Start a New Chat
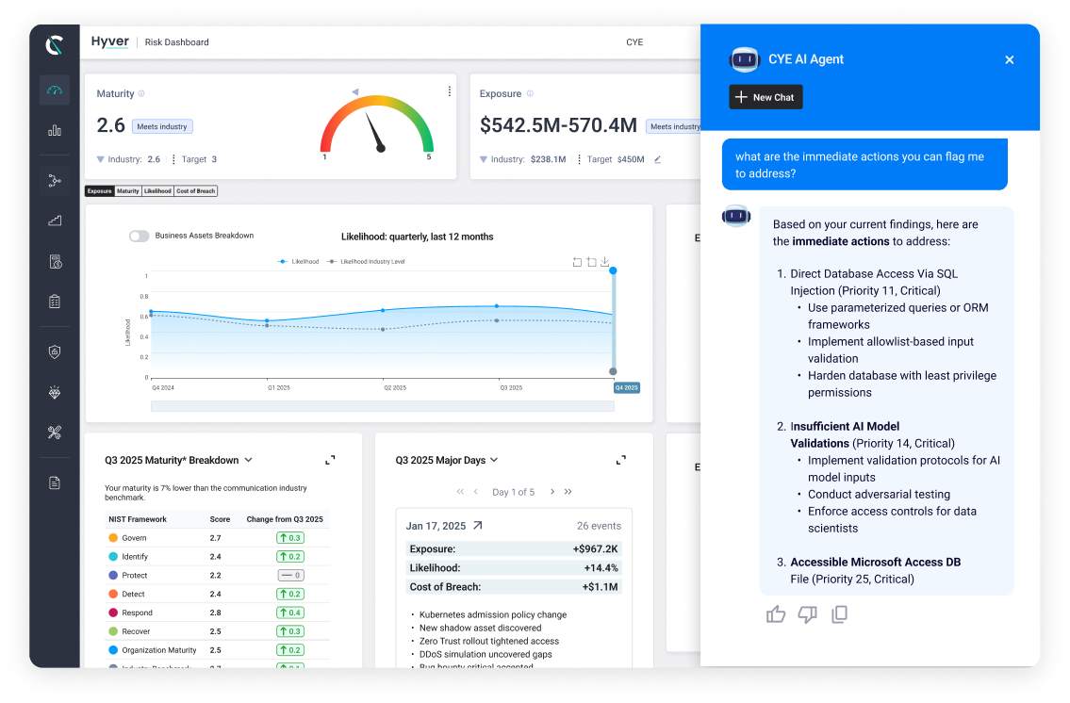 [x=765, y=97]
